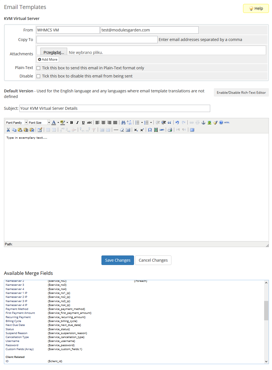
Task: Toggle fullscreen editor mode
Action: point(192,130)
